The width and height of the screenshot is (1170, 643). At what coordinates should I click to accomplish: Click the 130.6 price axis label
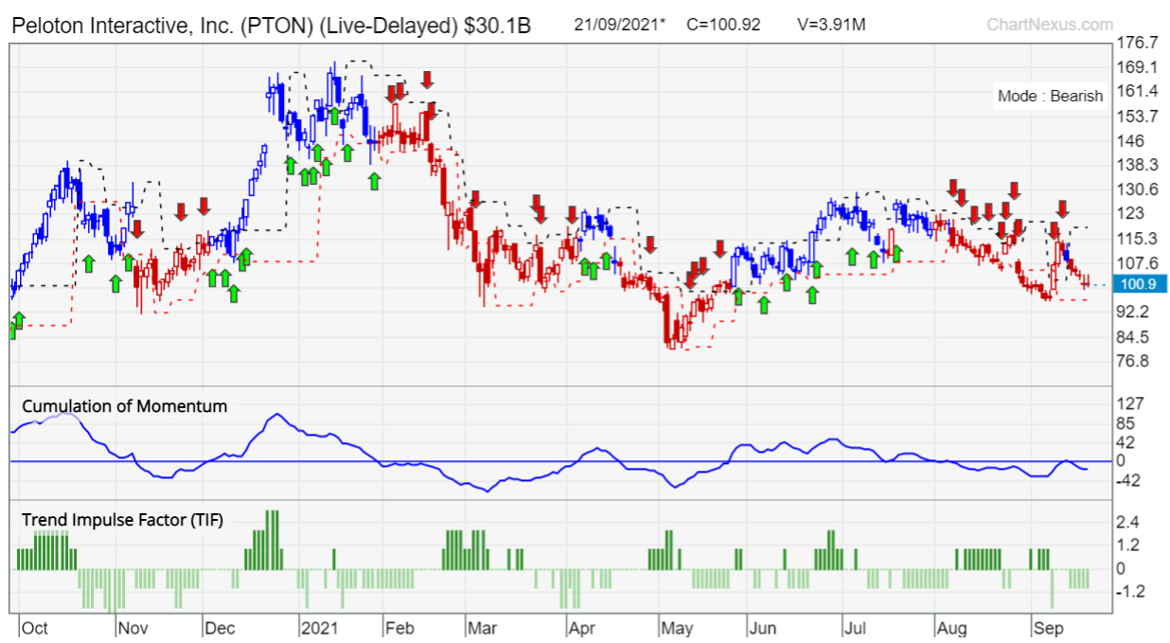click(x=1139, y=189)
